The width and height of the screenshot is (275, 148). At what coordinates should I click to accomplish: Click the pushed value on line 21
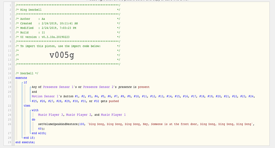click(114, 101)
